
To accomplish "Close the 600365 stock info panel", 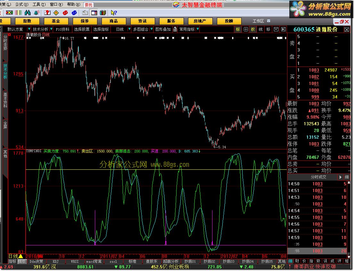I will tap(347, 29).
